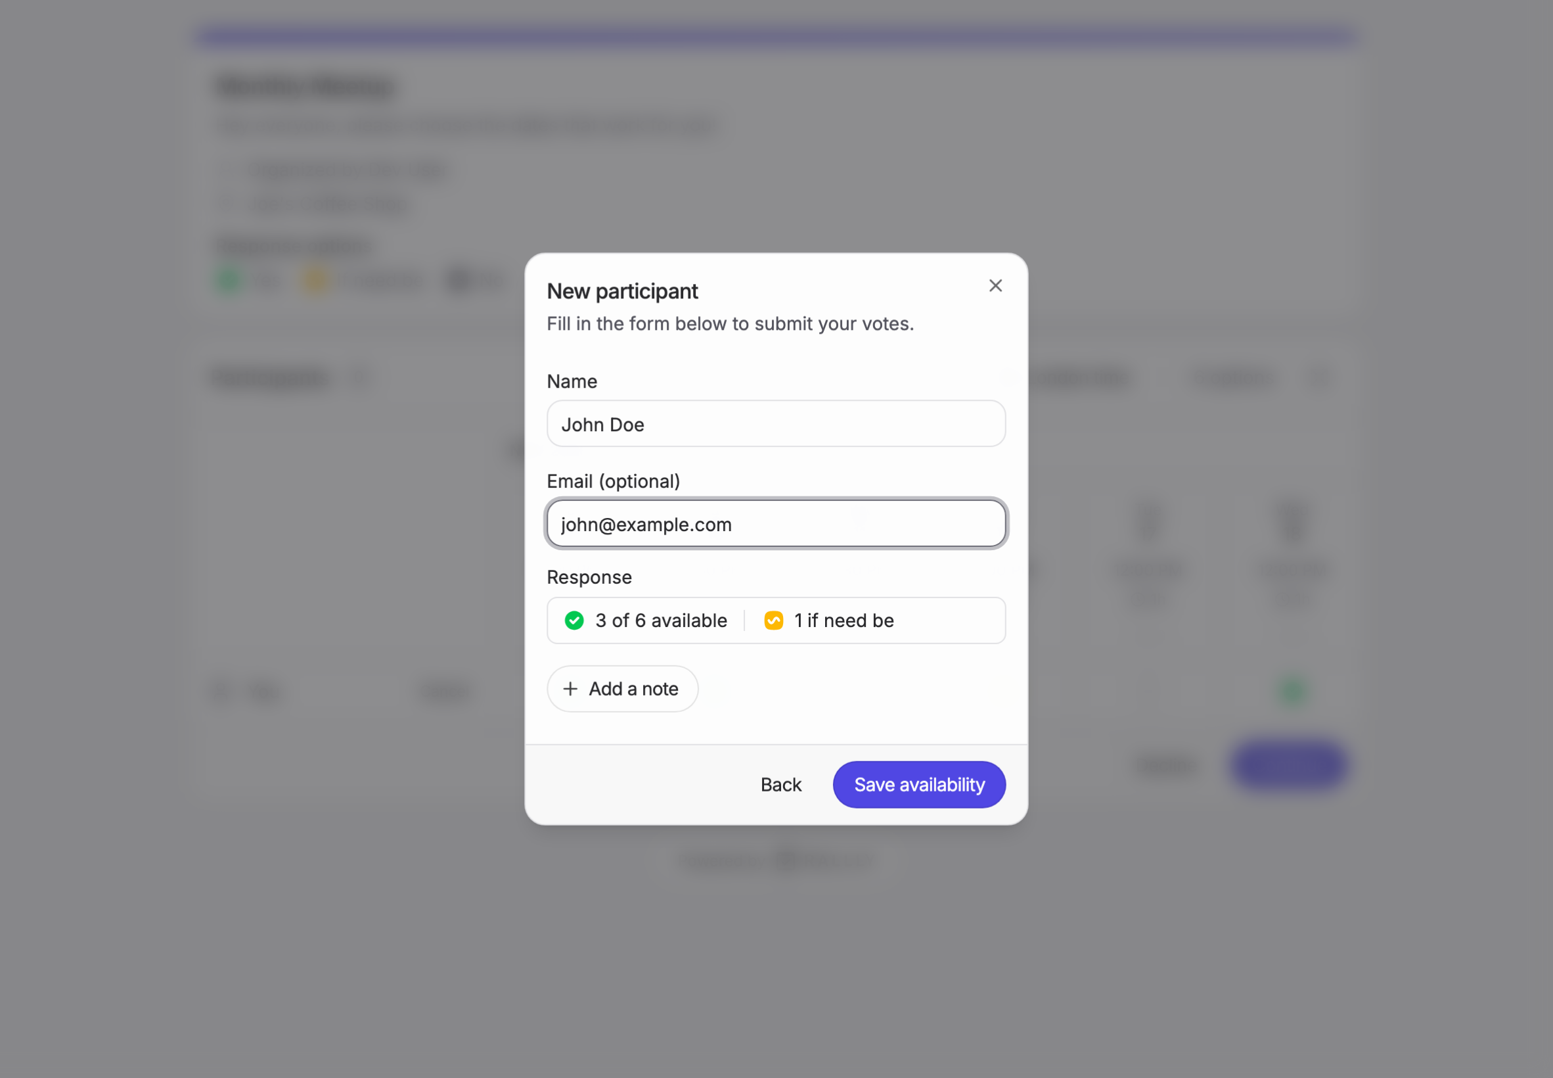The height and width of the screenshot is (1078, 1553).
Task: Click the blurred purple button behind the dialog
Action: (1288, 764)
